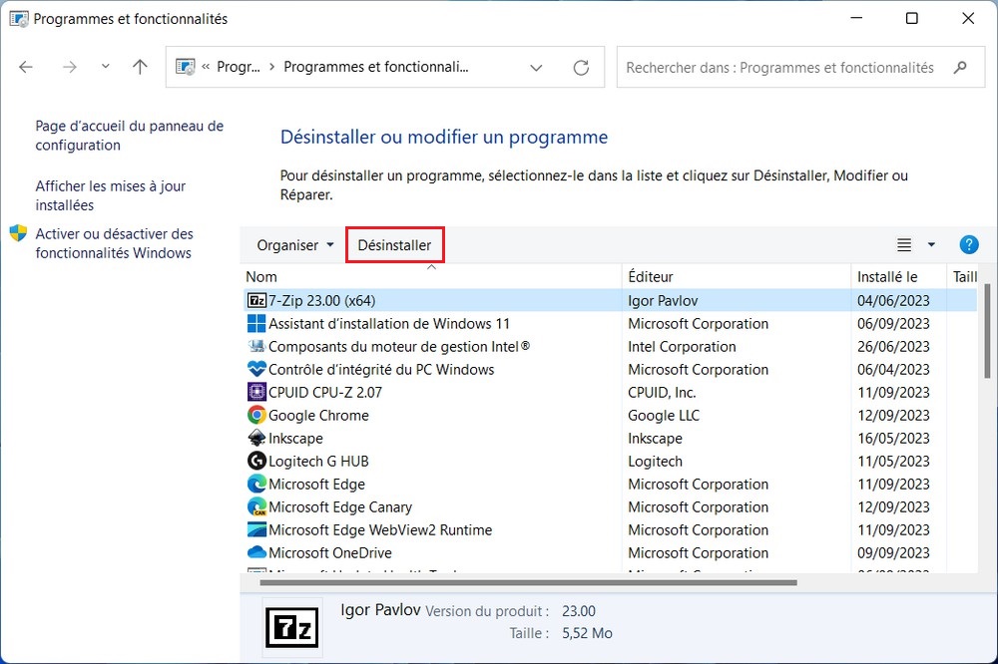Click the horizontal scrollbar thumb
Image resolution: width=998 pixels, height=664 pixels.
pyautogui.click(x=528, y=582)
